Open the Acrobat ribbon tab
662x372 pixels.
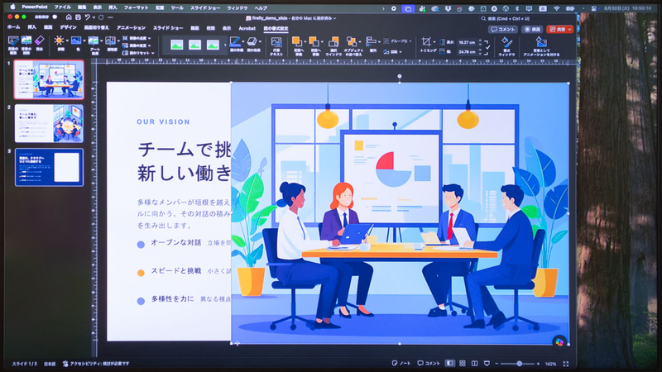[247, 28]
